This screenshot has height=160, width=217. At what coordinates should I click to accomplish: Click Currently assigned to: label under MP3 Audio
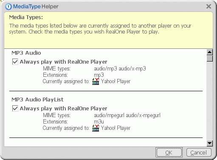(66, 81)
